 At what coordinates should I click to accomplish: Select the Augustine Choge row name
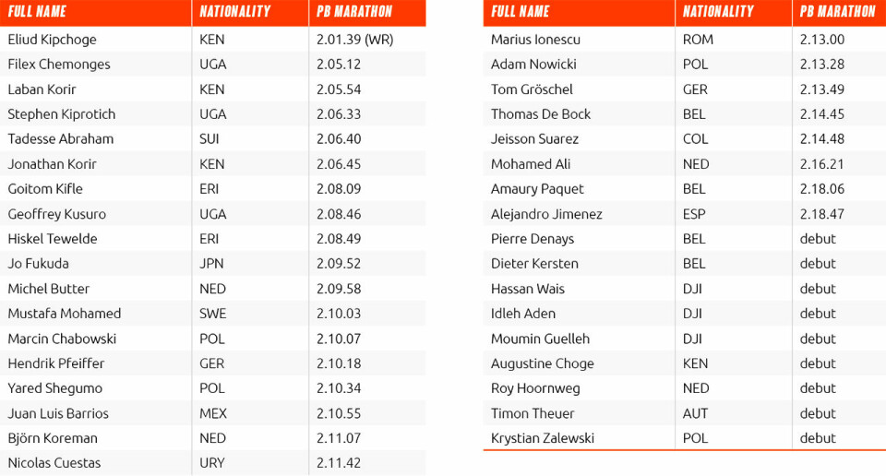543,363
